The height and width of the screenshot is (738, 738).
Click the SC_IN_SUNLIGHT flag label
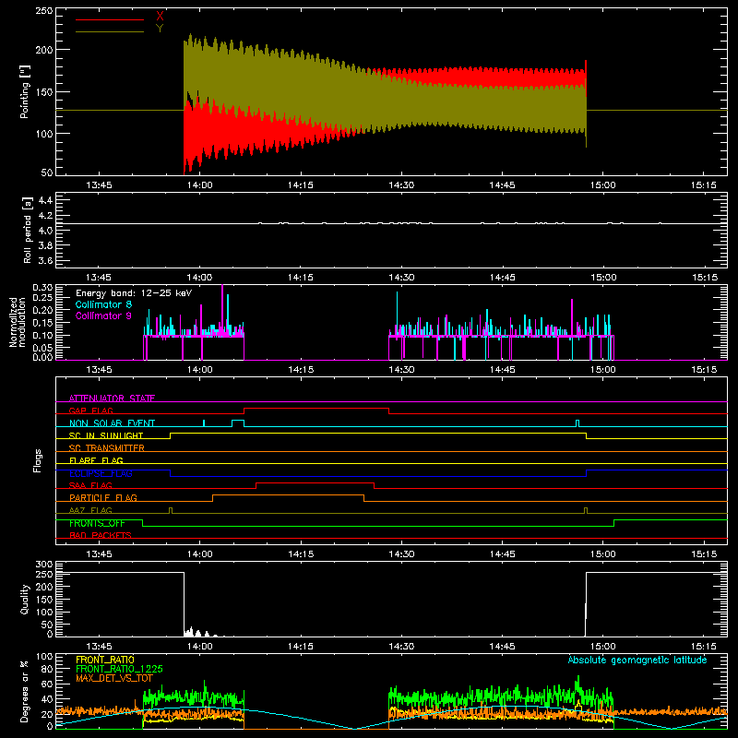(106, 435)
